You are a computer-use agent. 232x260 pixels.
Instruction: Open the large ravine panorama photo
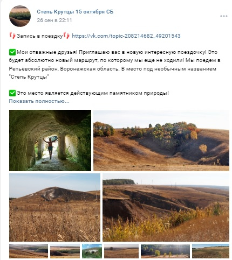point(166,207)
